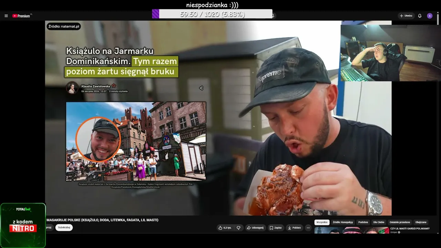Image resolution: width=441 pixels, height=248 pixels.
Task: Click the red star badge beside author name
Action: 114,86
